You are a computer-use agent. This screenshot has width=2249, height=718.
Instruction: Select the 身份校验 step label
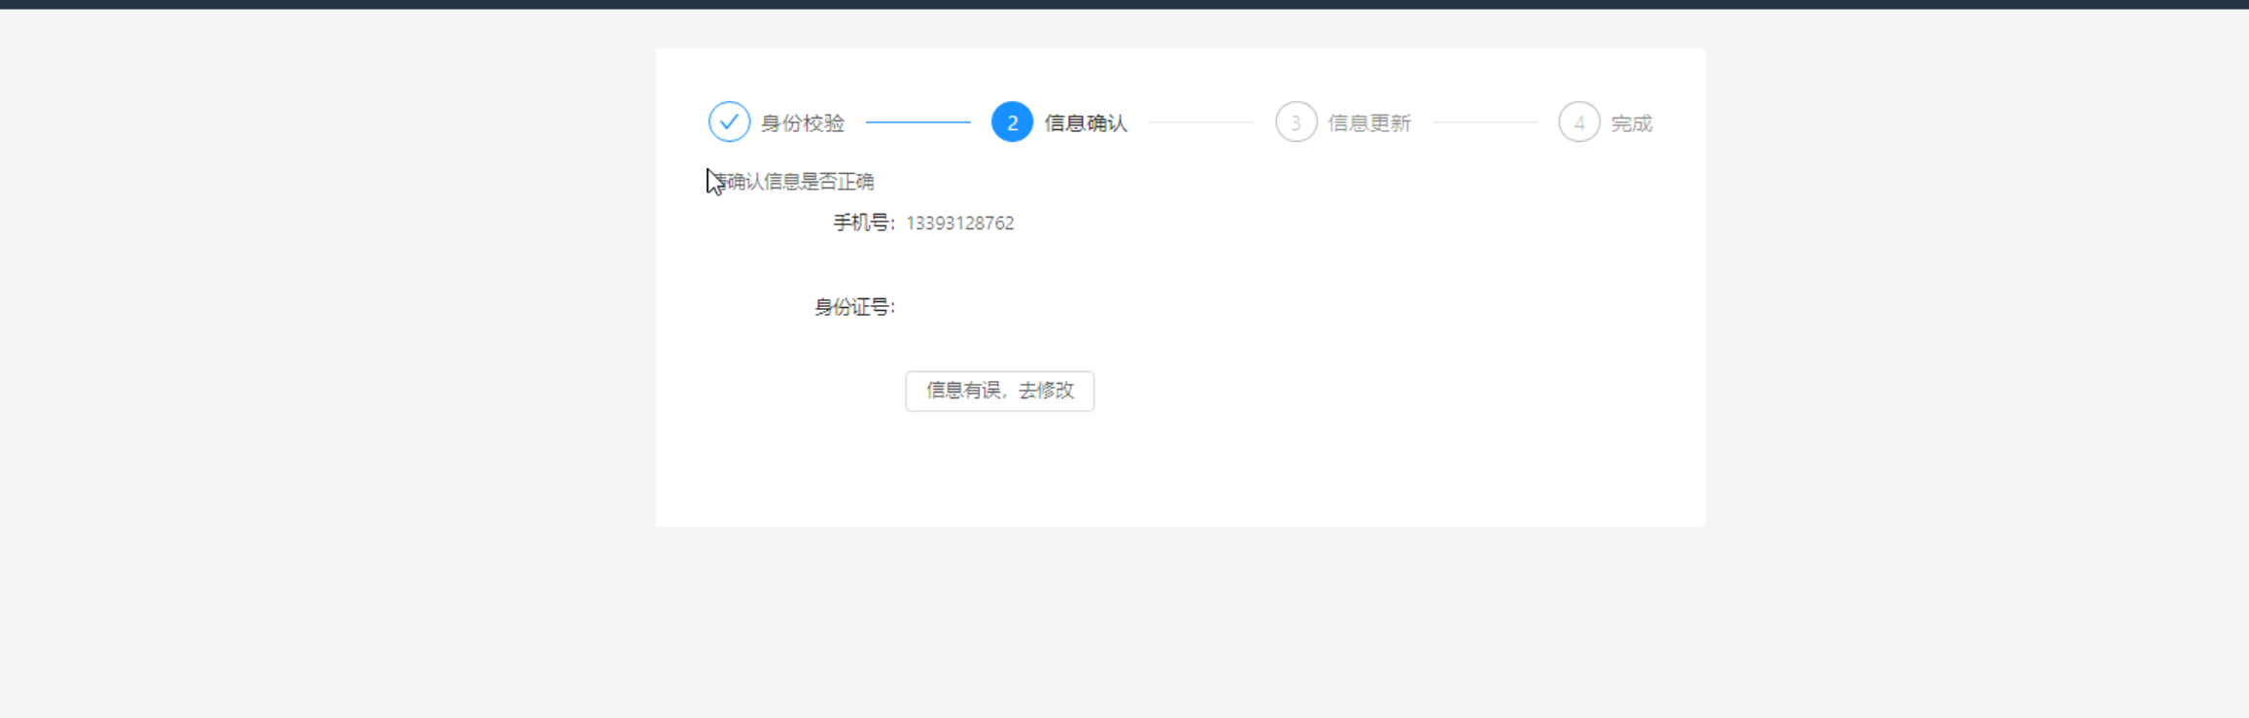[802, 123]
